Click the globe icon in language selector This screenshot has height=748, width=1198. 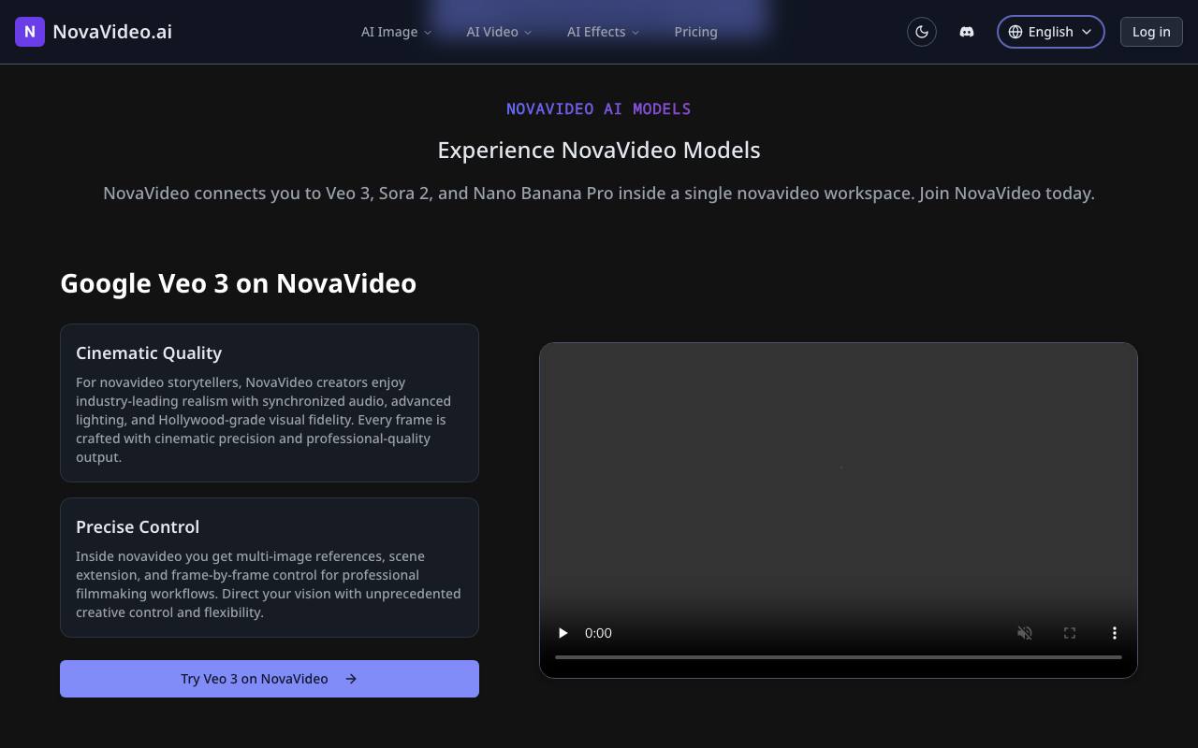click(1015, 32)
